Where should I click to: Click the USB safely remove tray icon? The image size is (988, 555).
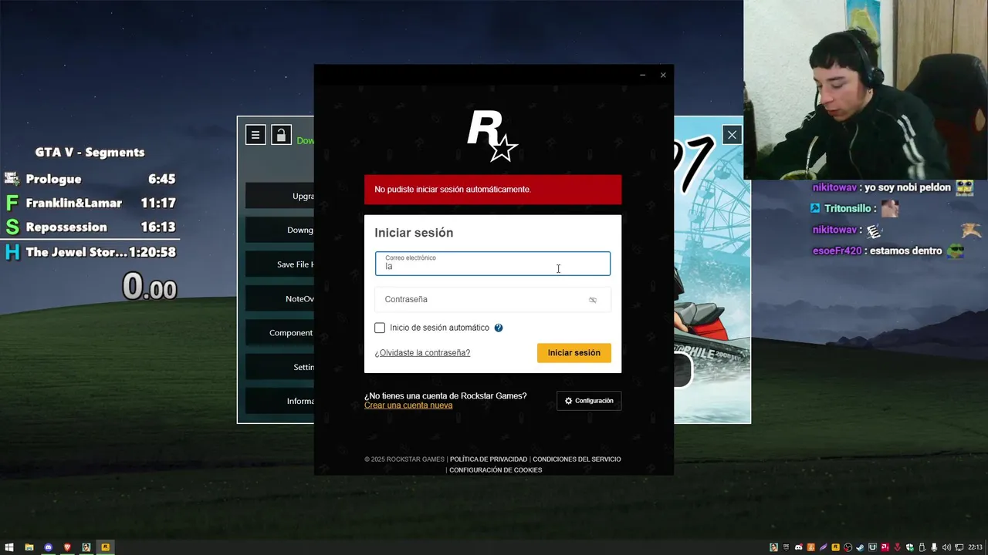coord(922,547)
